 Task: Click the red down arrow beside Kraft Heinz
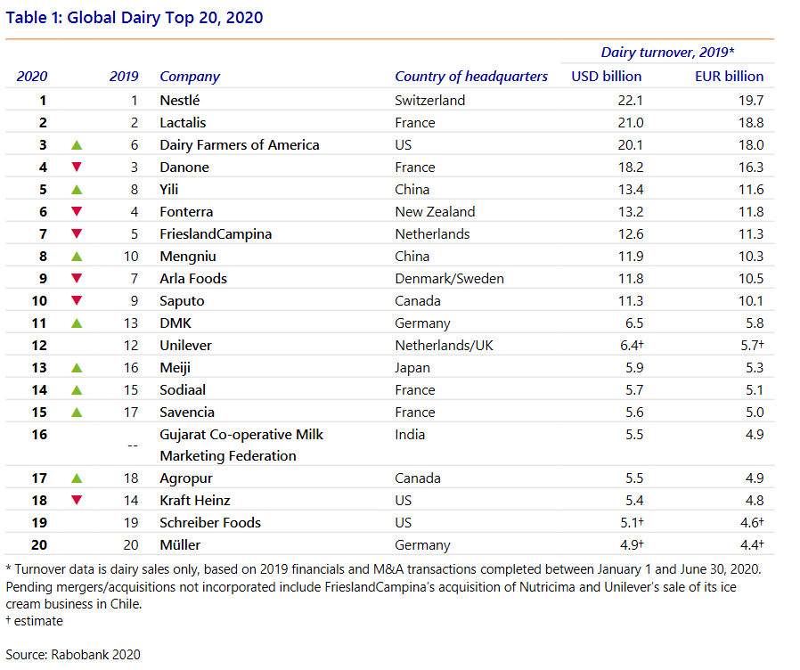pyautogui.click(x=77, y=500)
